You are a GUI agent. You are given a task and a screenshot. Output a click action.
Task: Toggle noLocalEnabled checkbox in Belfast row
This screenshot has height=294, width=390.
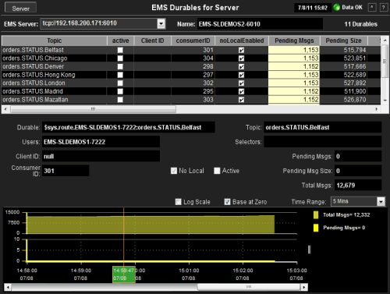pyautogui.click(x=242, y=50)
